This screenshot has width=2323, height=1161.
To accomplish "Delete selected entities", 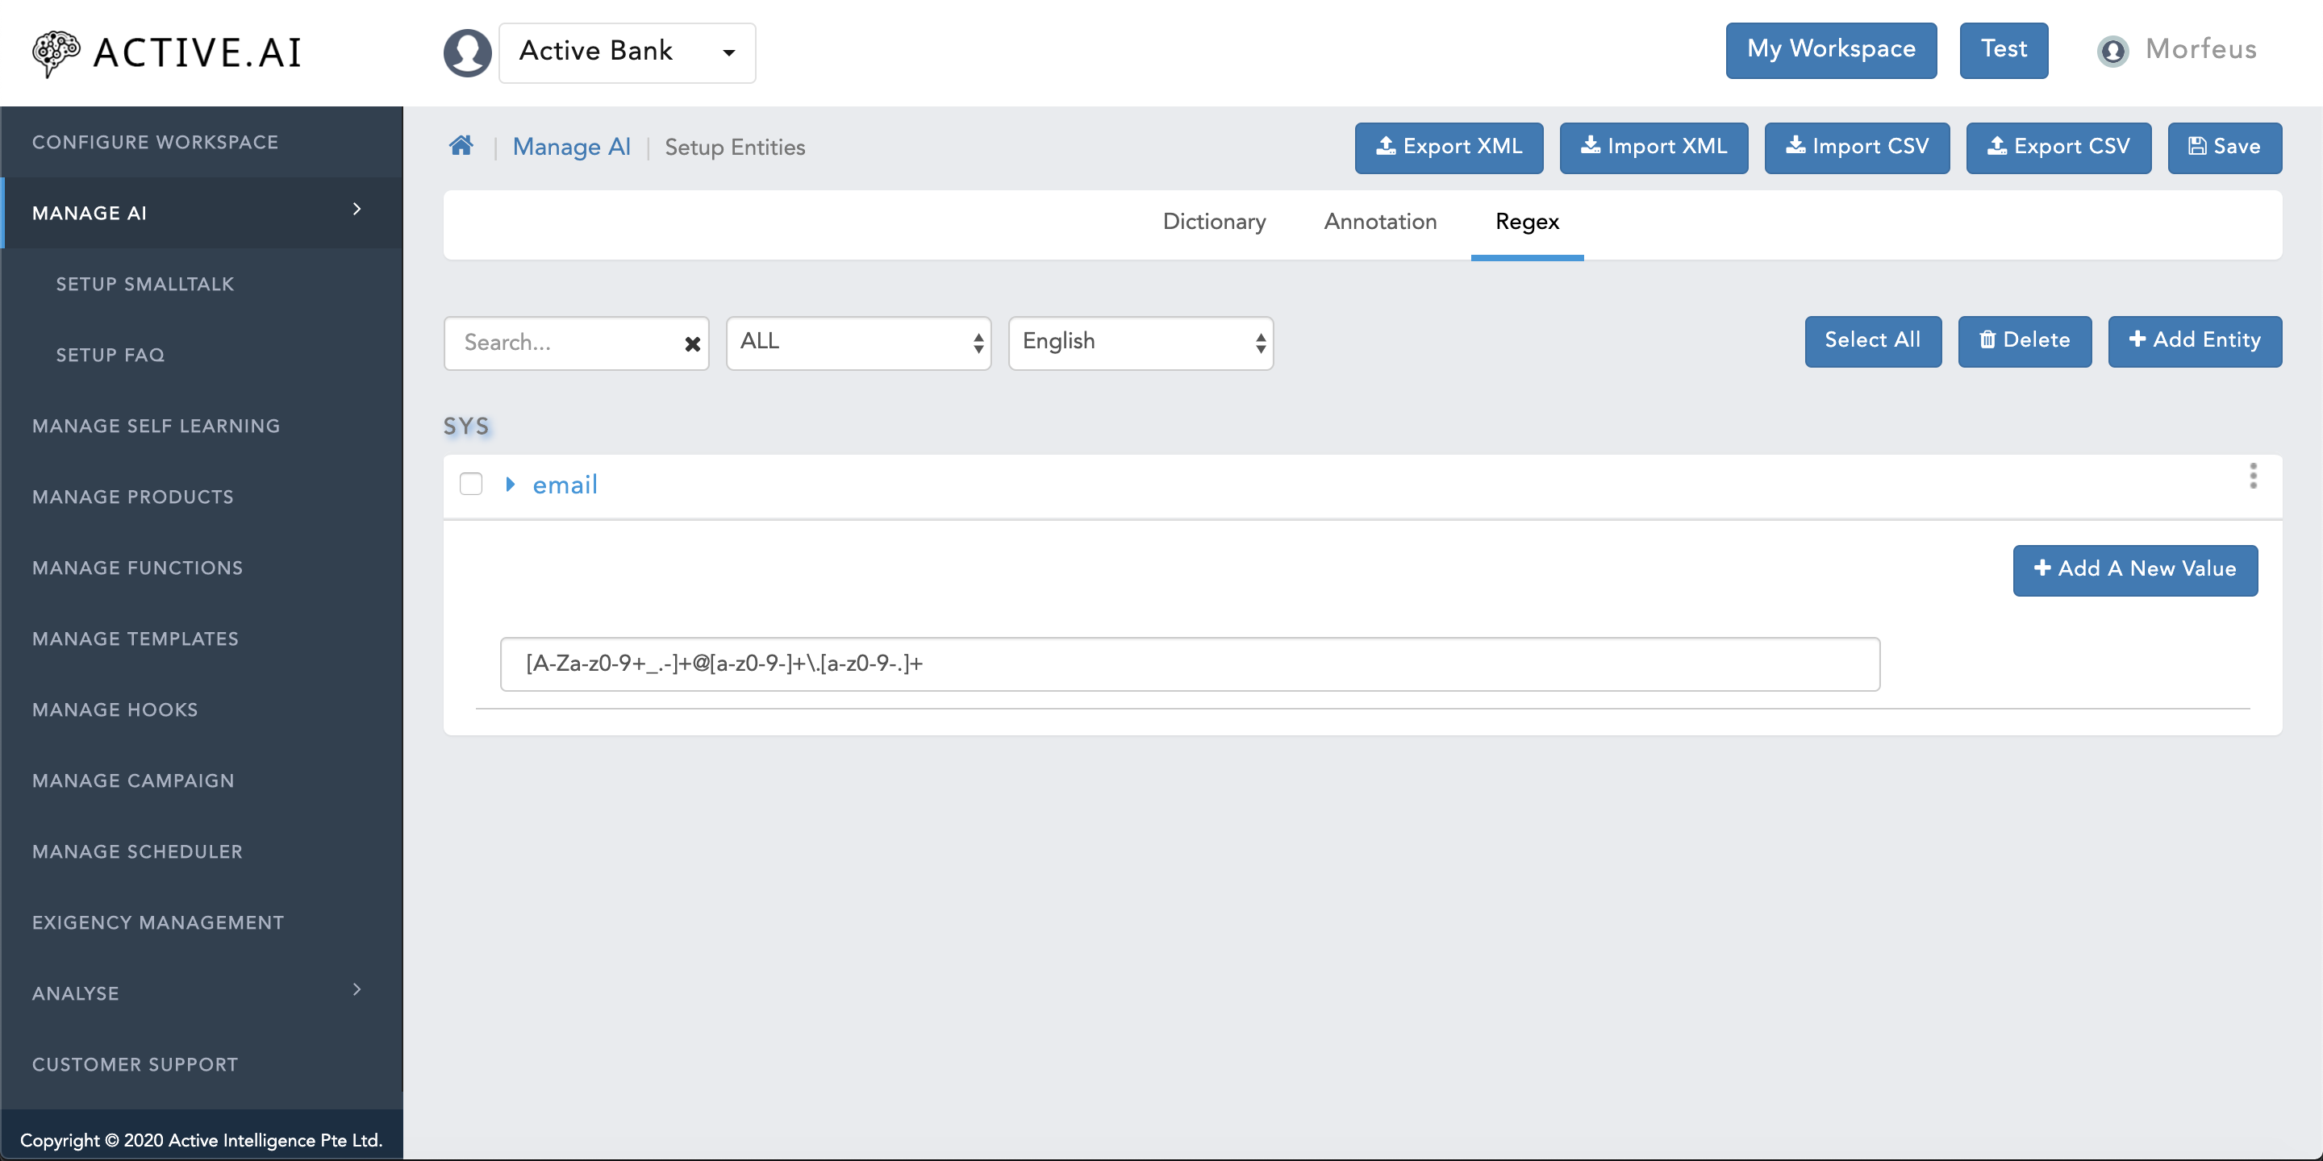I will tap(2024, 341).
